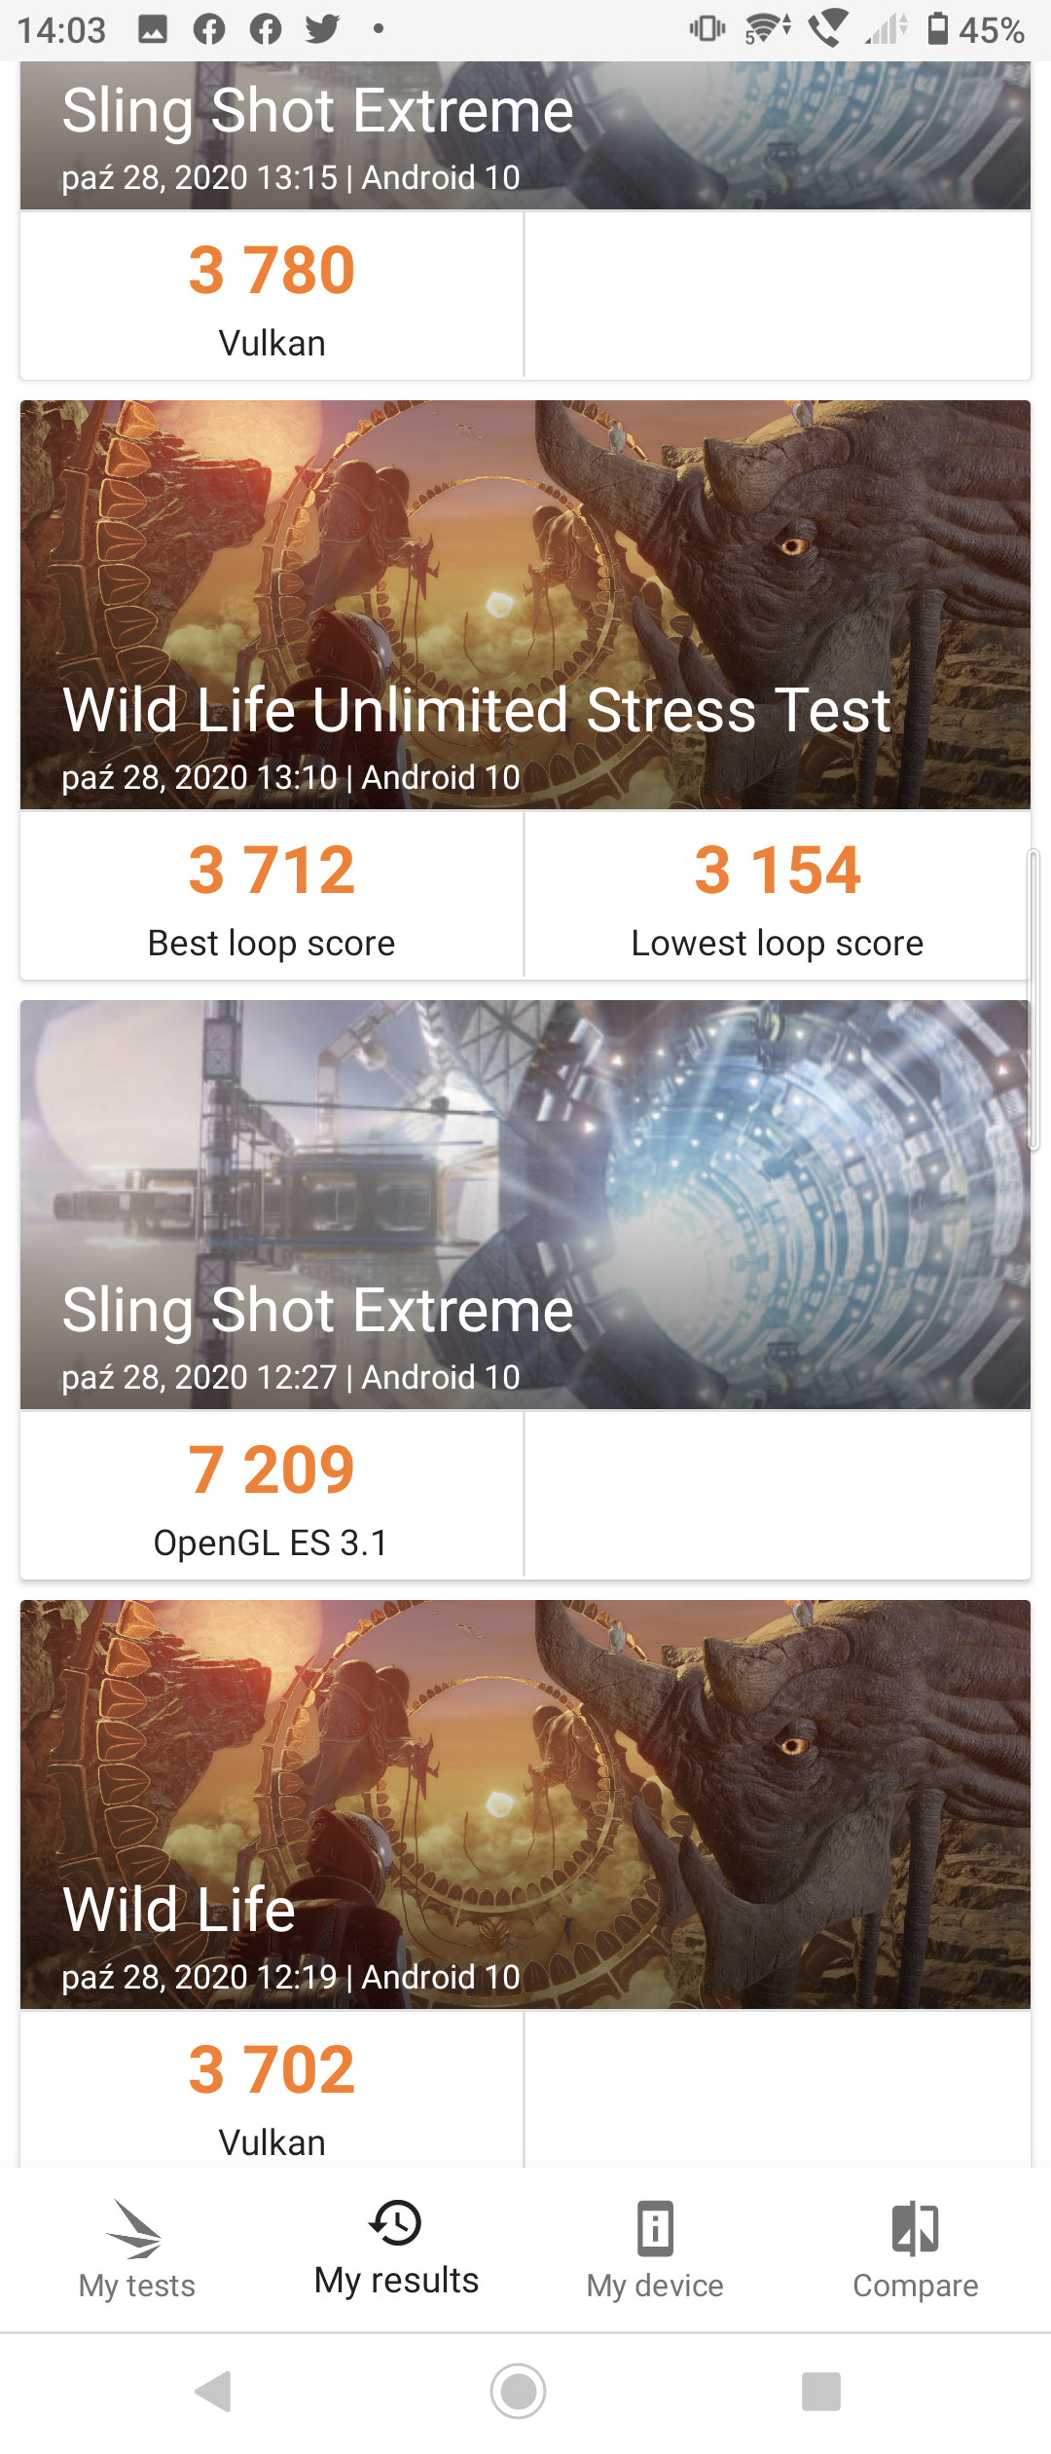
Task: Tap the My results history clock icon
Action: point(396,2222)
